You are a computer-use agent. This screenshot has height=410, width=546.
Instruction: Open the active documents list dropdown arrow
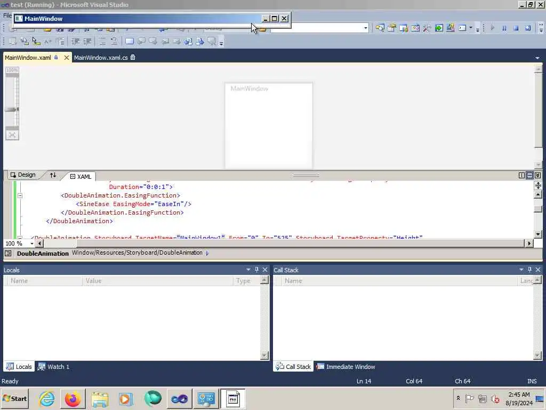point(537,58)
